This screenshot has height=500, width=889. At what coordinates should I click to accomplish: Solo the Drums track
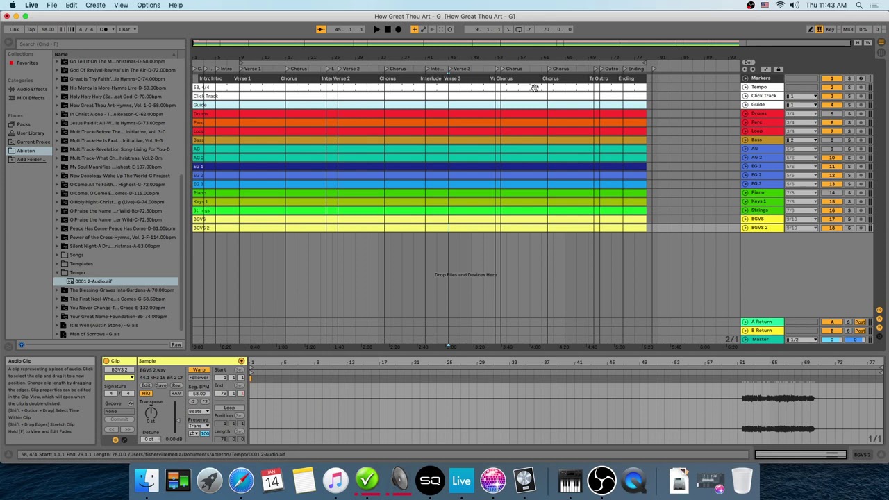tap(849, 113)
